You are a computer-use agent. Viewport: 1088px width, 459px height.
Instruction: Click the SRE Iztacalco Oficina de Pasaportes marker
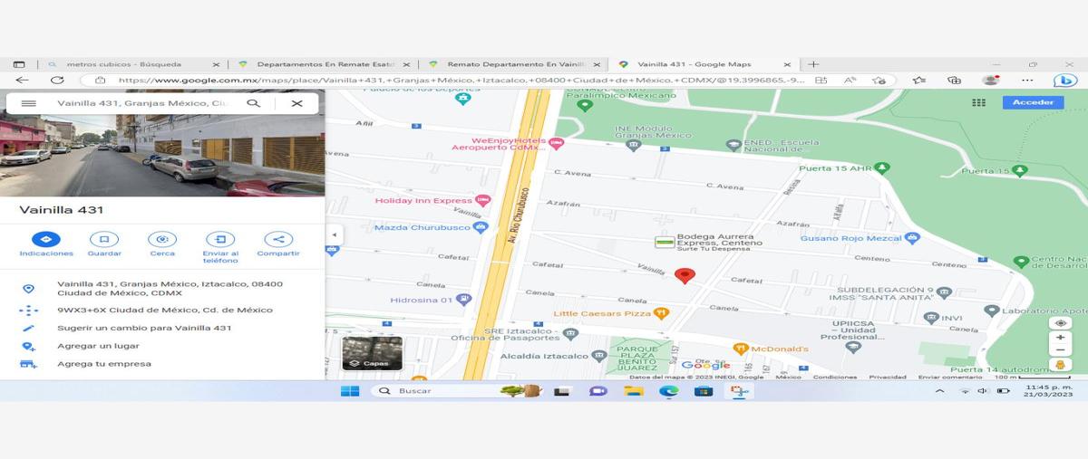click(x=570, y=333)
